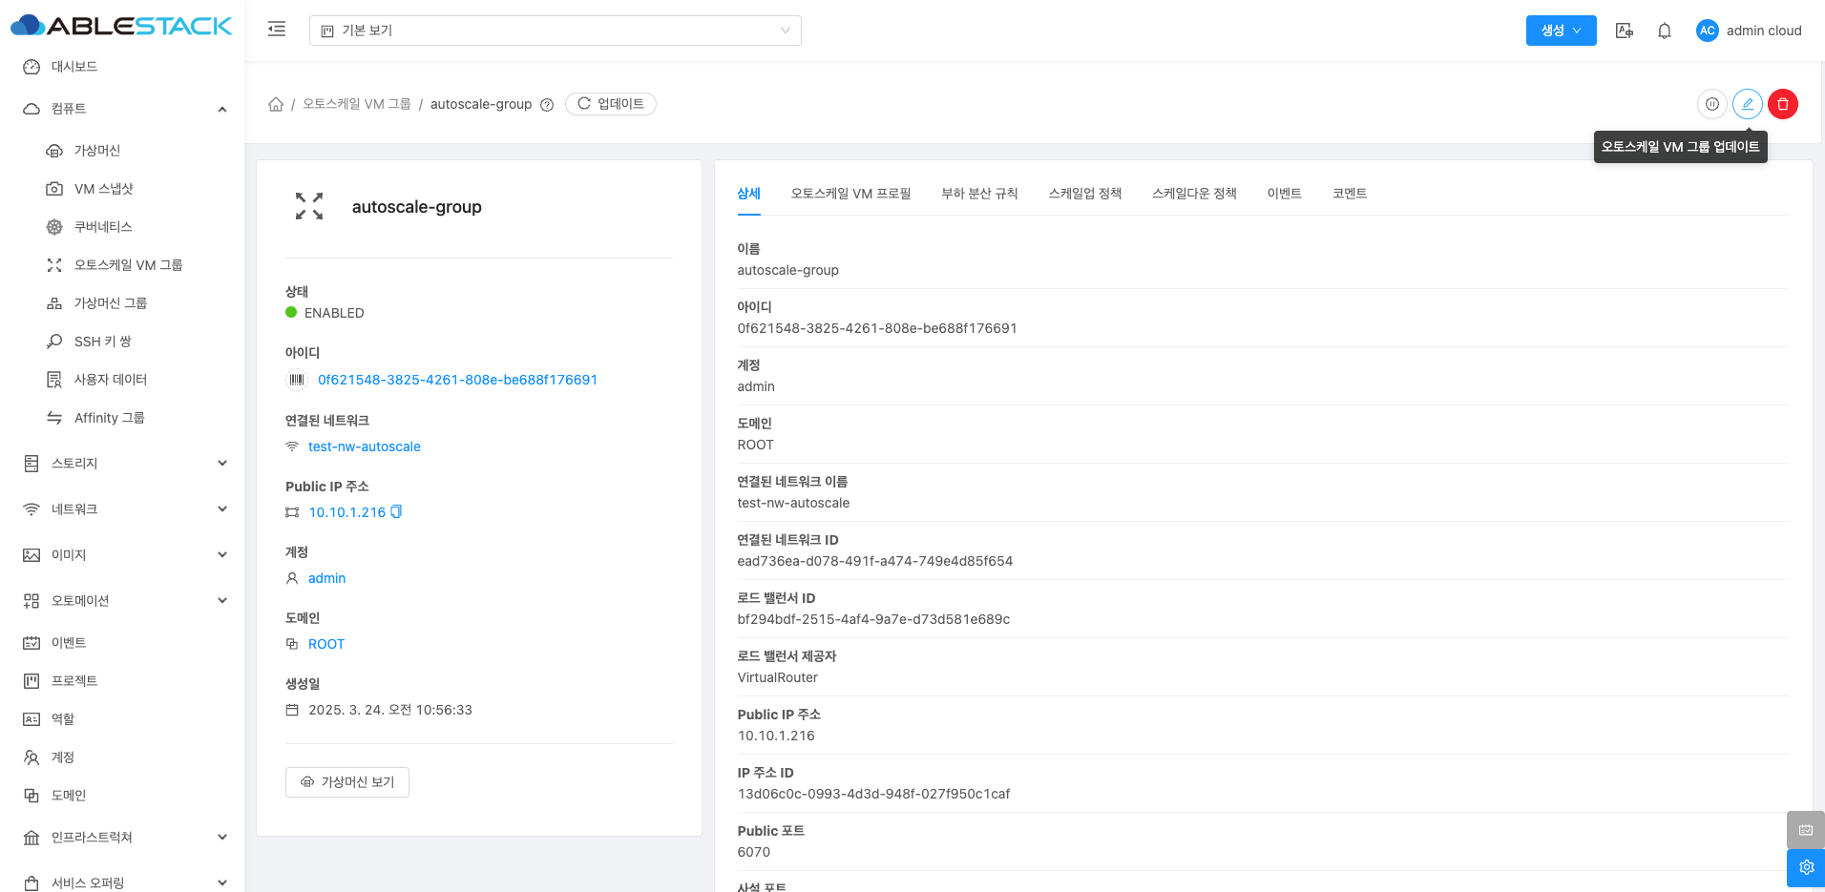Click the edit autoscale VM group pencil icon
Viewport: 1825px width, 892px height.
pyautogui.click(x=1747, y=104)
